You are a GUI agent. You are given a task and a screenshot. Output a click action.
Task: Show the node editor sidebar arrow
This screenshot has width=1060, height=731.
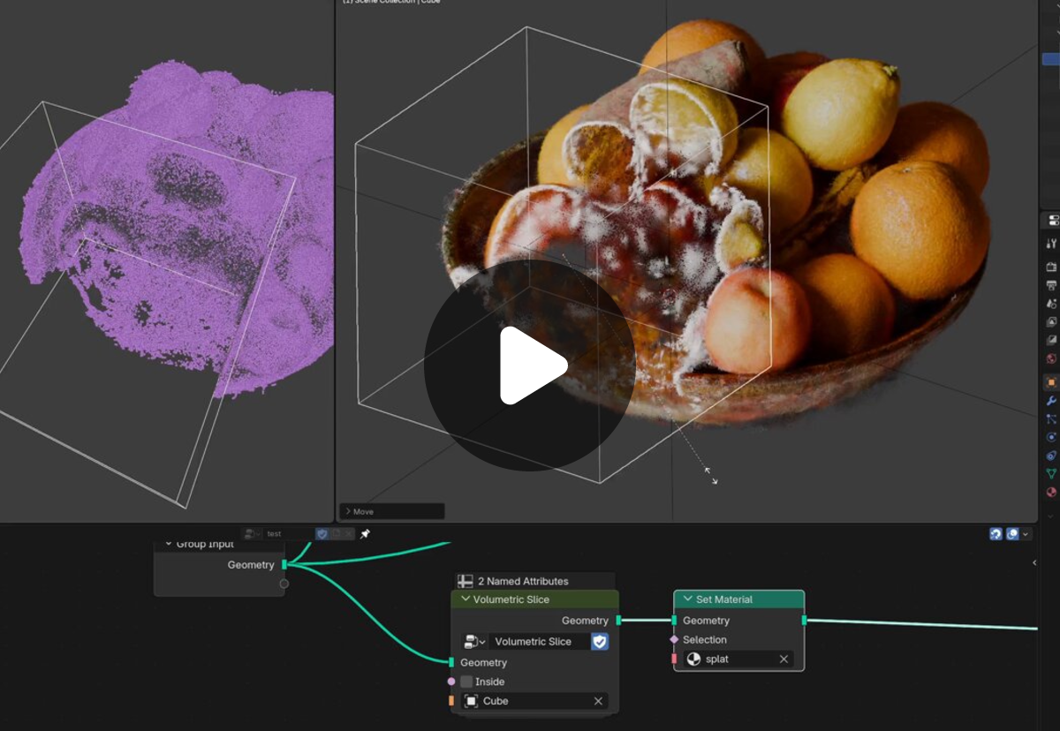[1035, 562]
